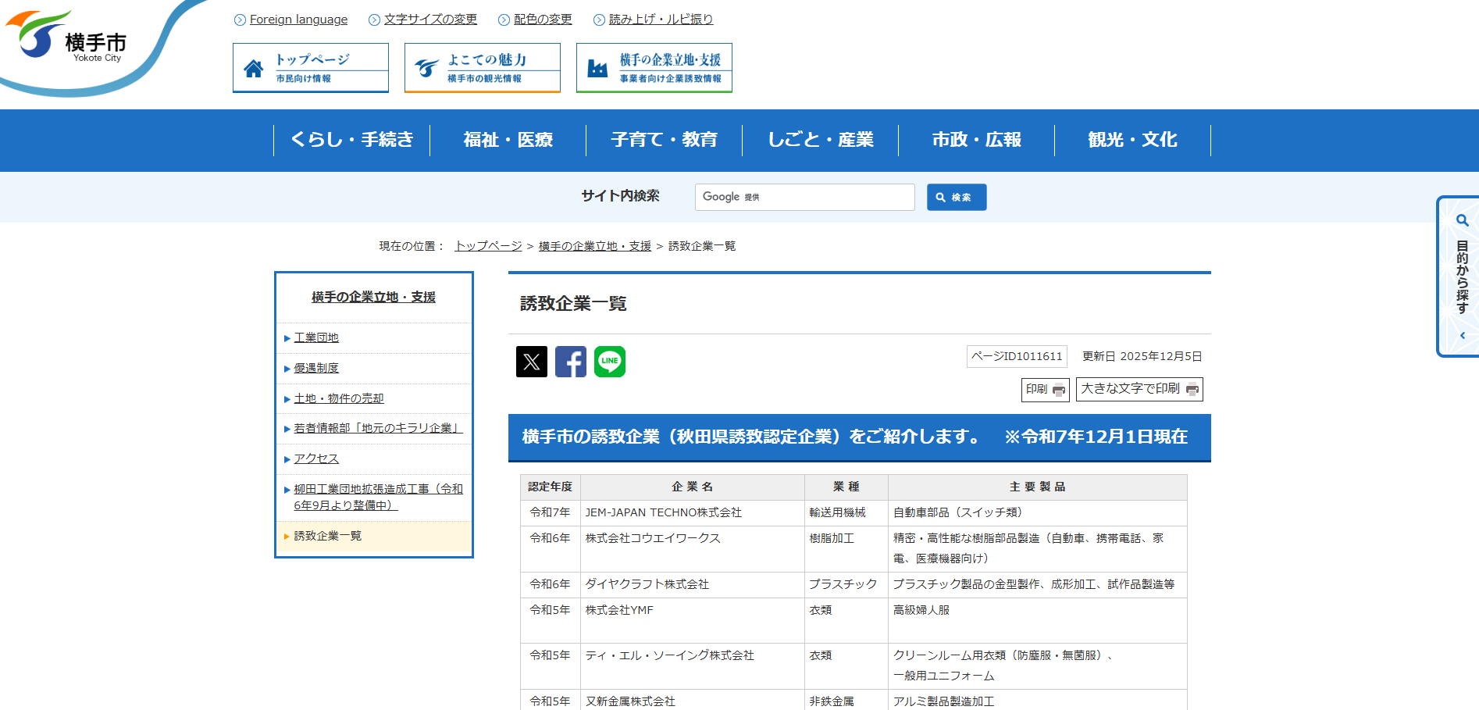Click the ページID1011611 label
Screen dimensions: 1479x710
click(x=1017, y=357)
